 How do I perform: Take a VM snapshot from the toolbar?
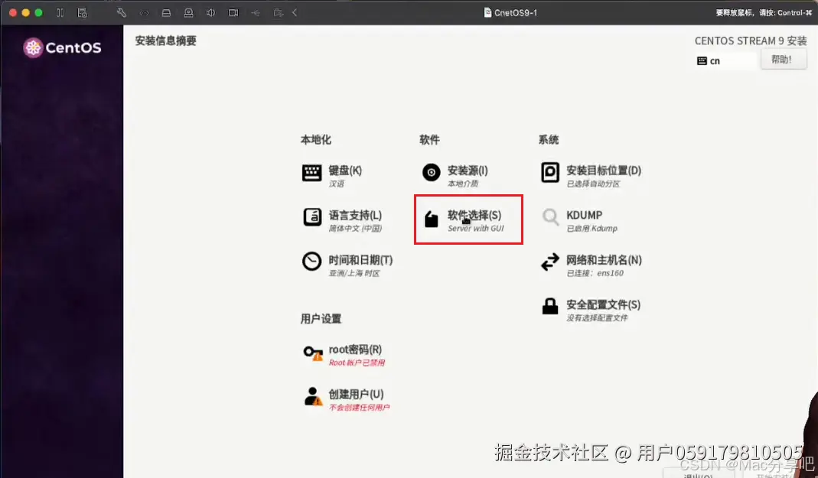[82, 12]
